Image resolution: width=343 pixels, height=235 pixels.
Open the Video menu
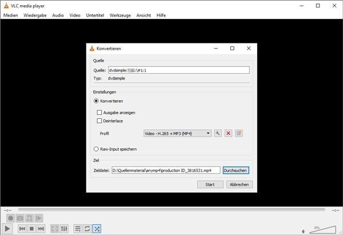click(75, 15)
